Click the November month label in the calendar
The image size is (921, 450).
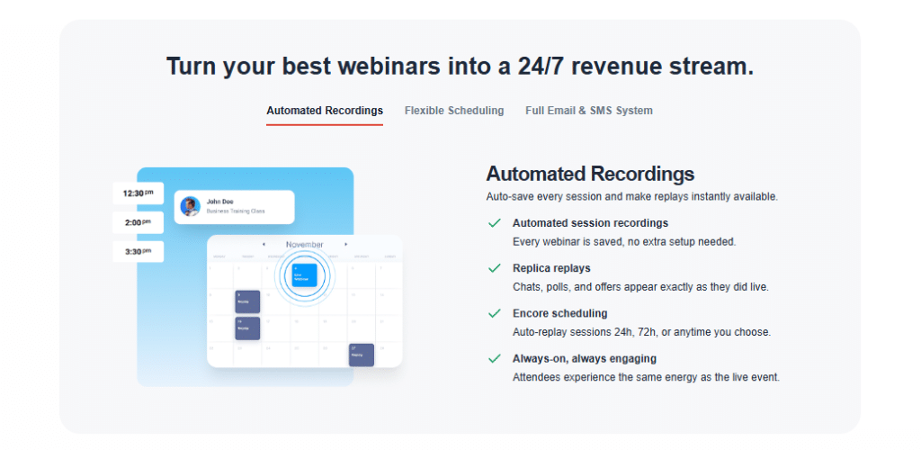click(x=304, y=245)
